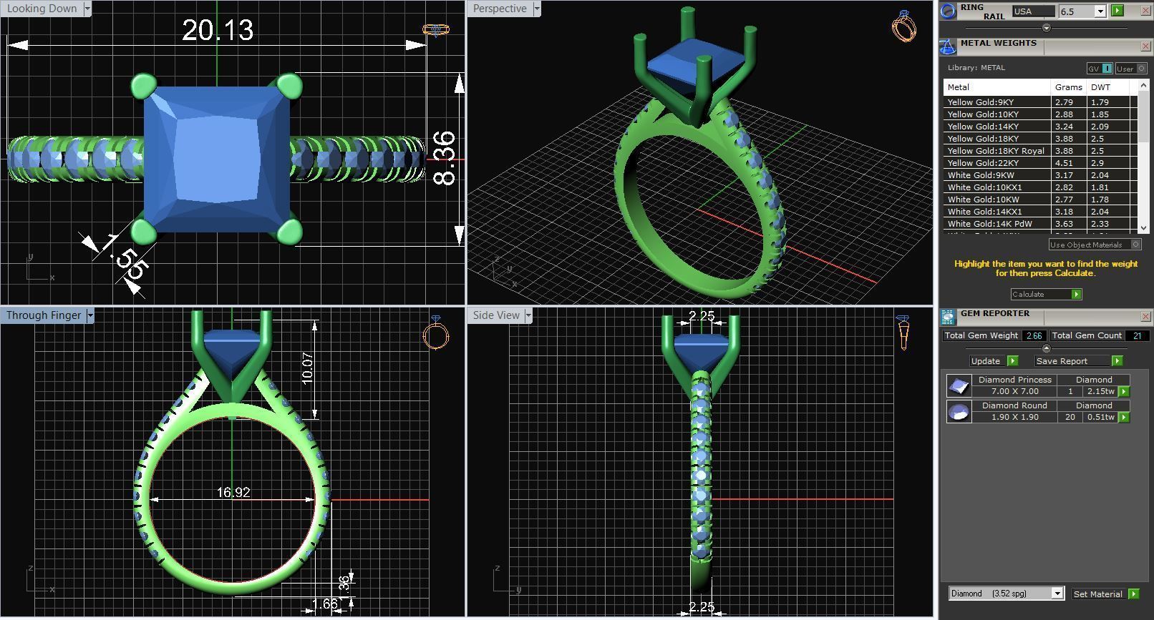Collapse Ring Rail panel with round expander
The width and height of the screenshot is (1154, 620).
(x=1046, y=28)
